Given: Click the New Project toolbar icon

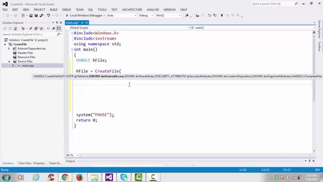Looking at the screenshot, I should coord(23,16).
